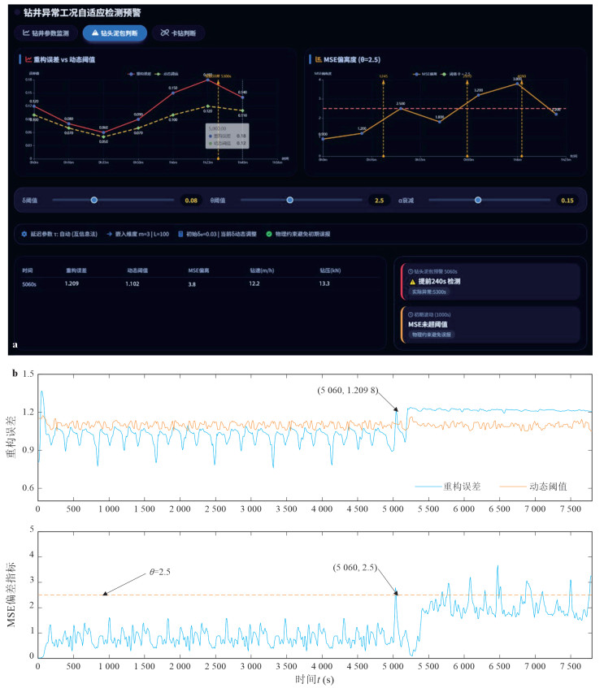Screen dimensions: 604x688
Task: Click the 物理约束避免误报 tag in MSE card
Action: 432,335
